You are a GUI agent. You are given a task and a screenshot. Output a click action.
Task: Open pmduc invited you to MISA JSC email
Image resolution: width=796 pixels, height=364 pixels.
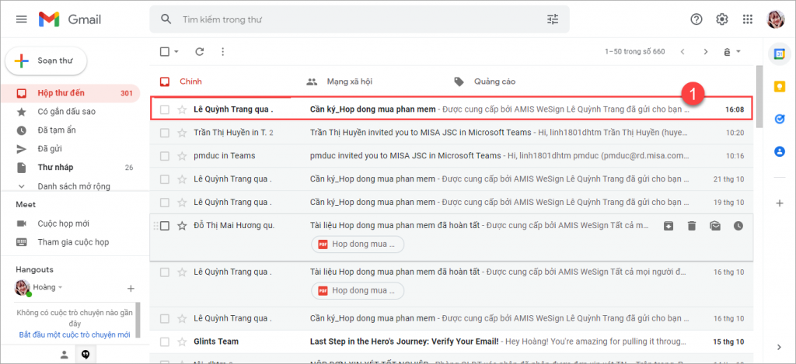[x=452, y=156]
